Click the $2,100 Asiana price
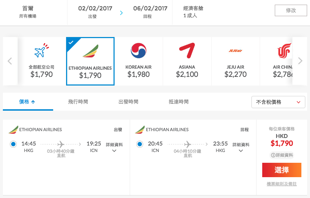The image size is (310, 198). (x=187, y=74)
